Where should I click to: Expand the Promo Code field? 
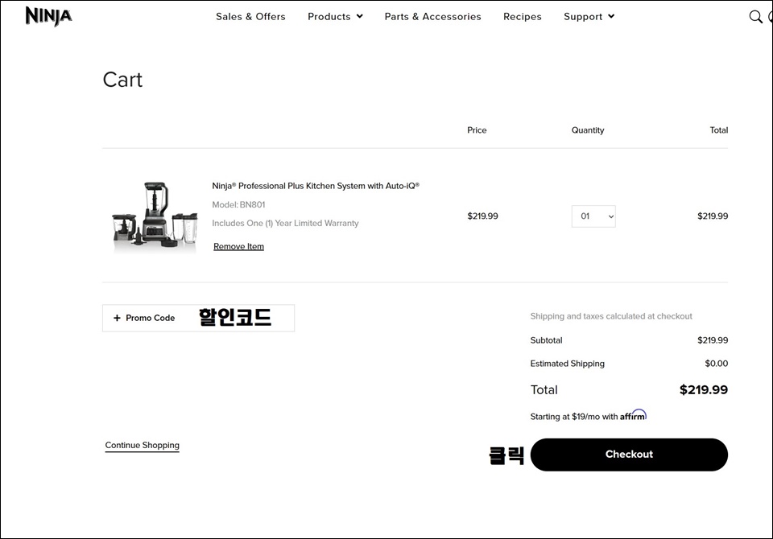pyautogui.click(x=198, y=319)
